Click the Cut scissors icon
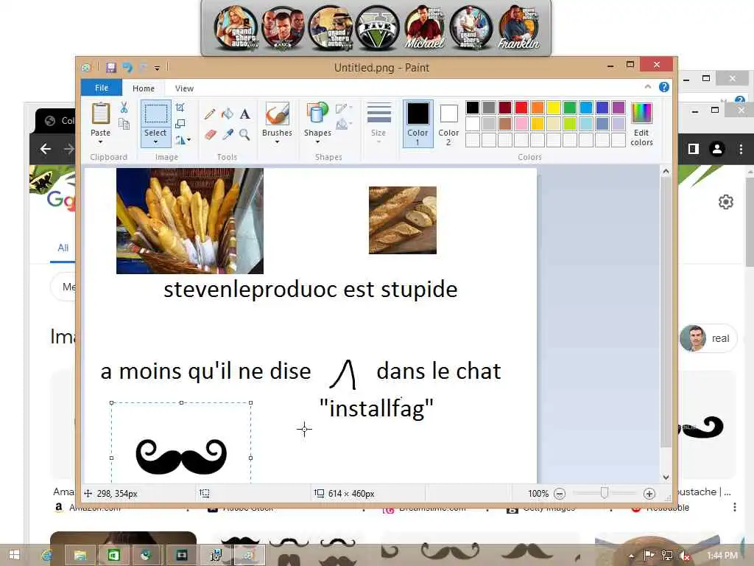754x566 pixels. [124, 108]
